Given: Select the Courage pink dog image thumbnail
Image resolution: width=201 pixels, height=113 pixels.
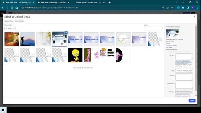Looking at the screenshot, I should coord(123,55).
